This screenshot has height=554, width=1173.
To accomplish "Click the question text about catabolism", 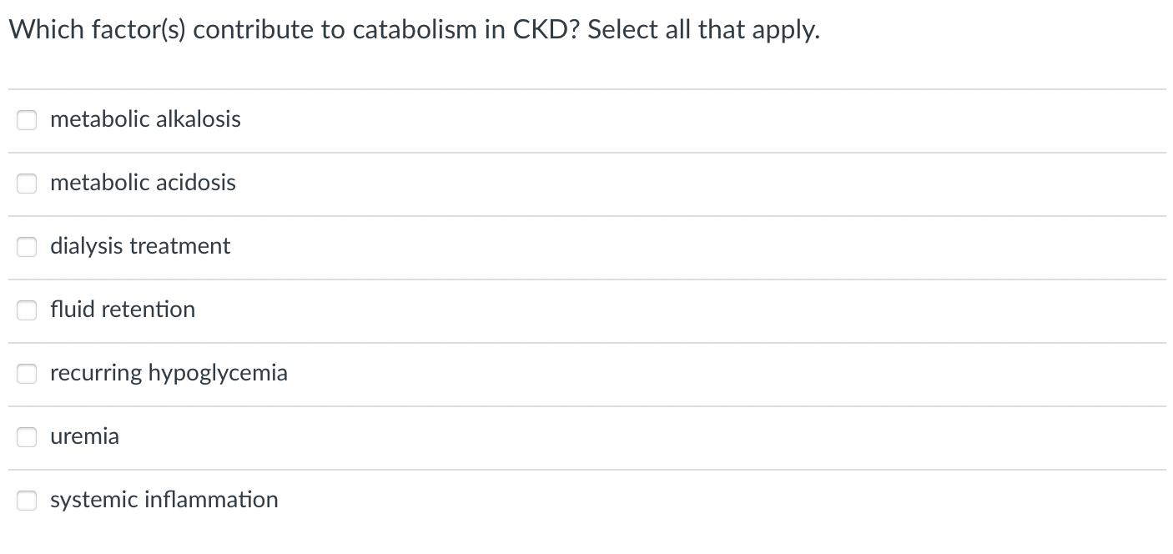I will coord(415,31).
